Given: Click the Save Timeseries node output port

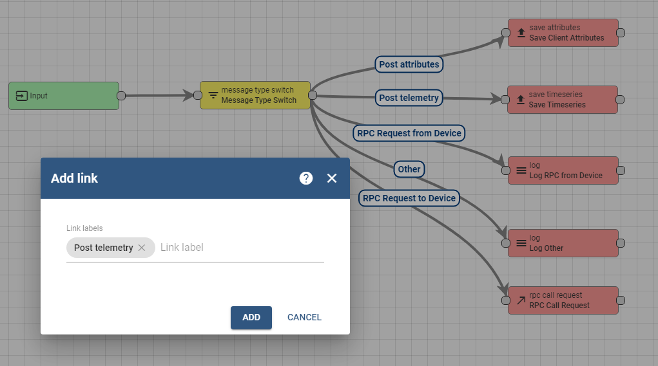Looking at the screenshot, I should (620, 100).
